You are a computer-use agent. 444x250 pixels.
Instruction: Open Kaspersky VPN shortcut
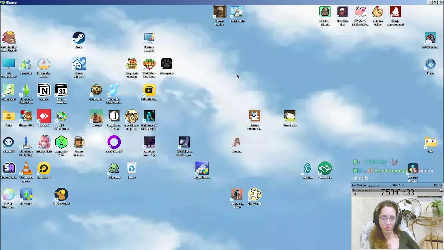(61, 142)
